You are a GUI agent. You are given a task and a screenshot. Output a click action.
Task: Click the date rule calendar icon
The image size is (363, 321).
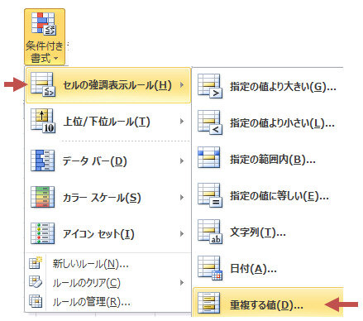(x=210, y=268)
